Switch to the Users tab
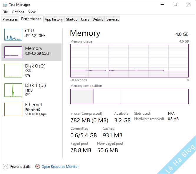Image resolution: width=196 pixels, height=174 pixels. pos(85,19)
